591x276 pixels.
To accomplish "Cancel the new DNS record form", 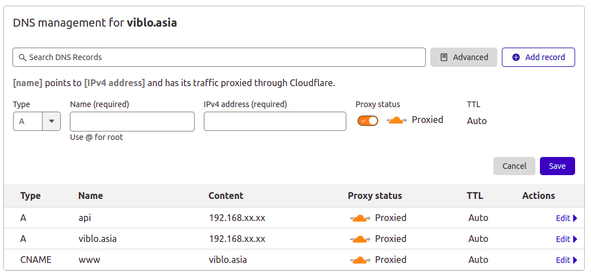I will point(514,166).
